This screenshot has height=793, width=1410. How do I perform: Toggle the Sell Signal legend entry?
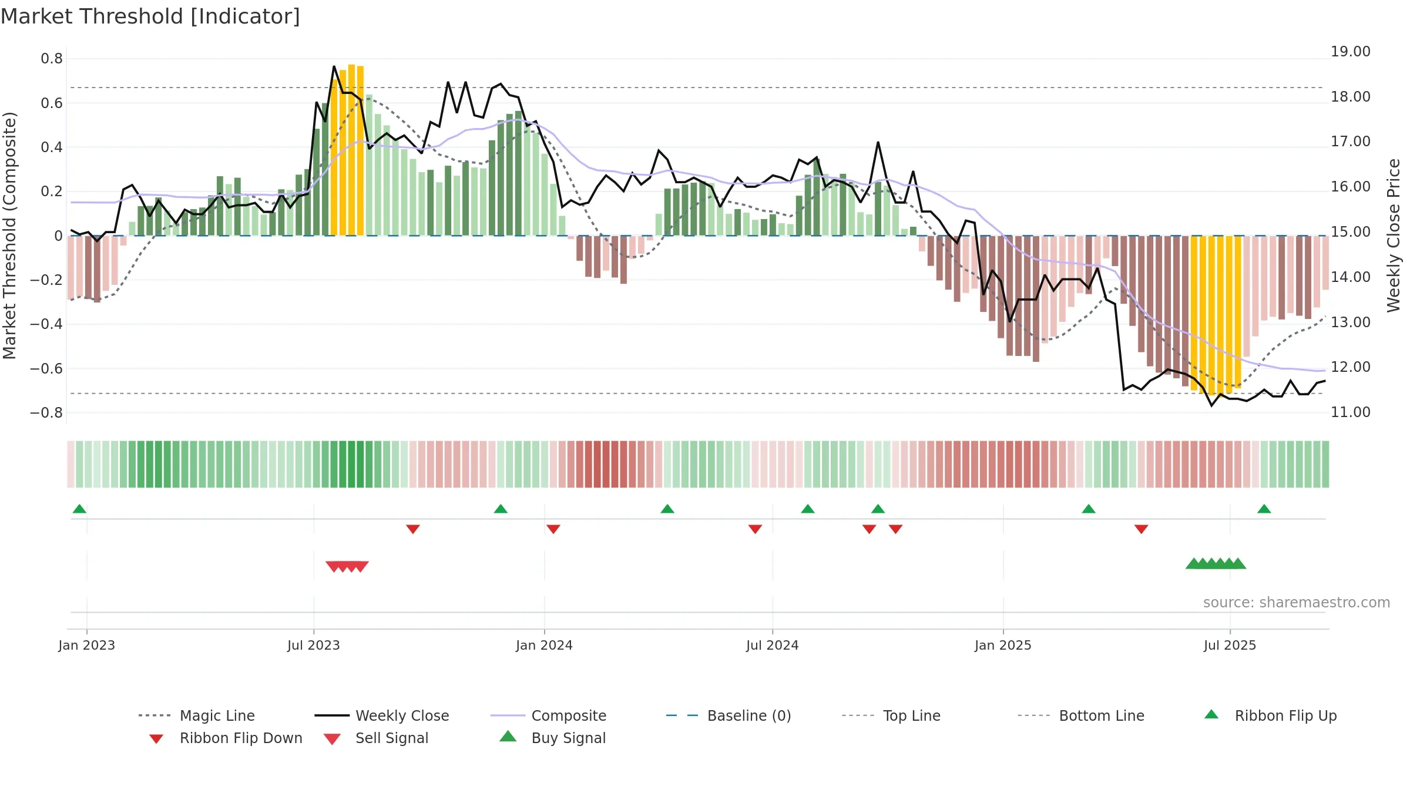(x=376, y=738)
